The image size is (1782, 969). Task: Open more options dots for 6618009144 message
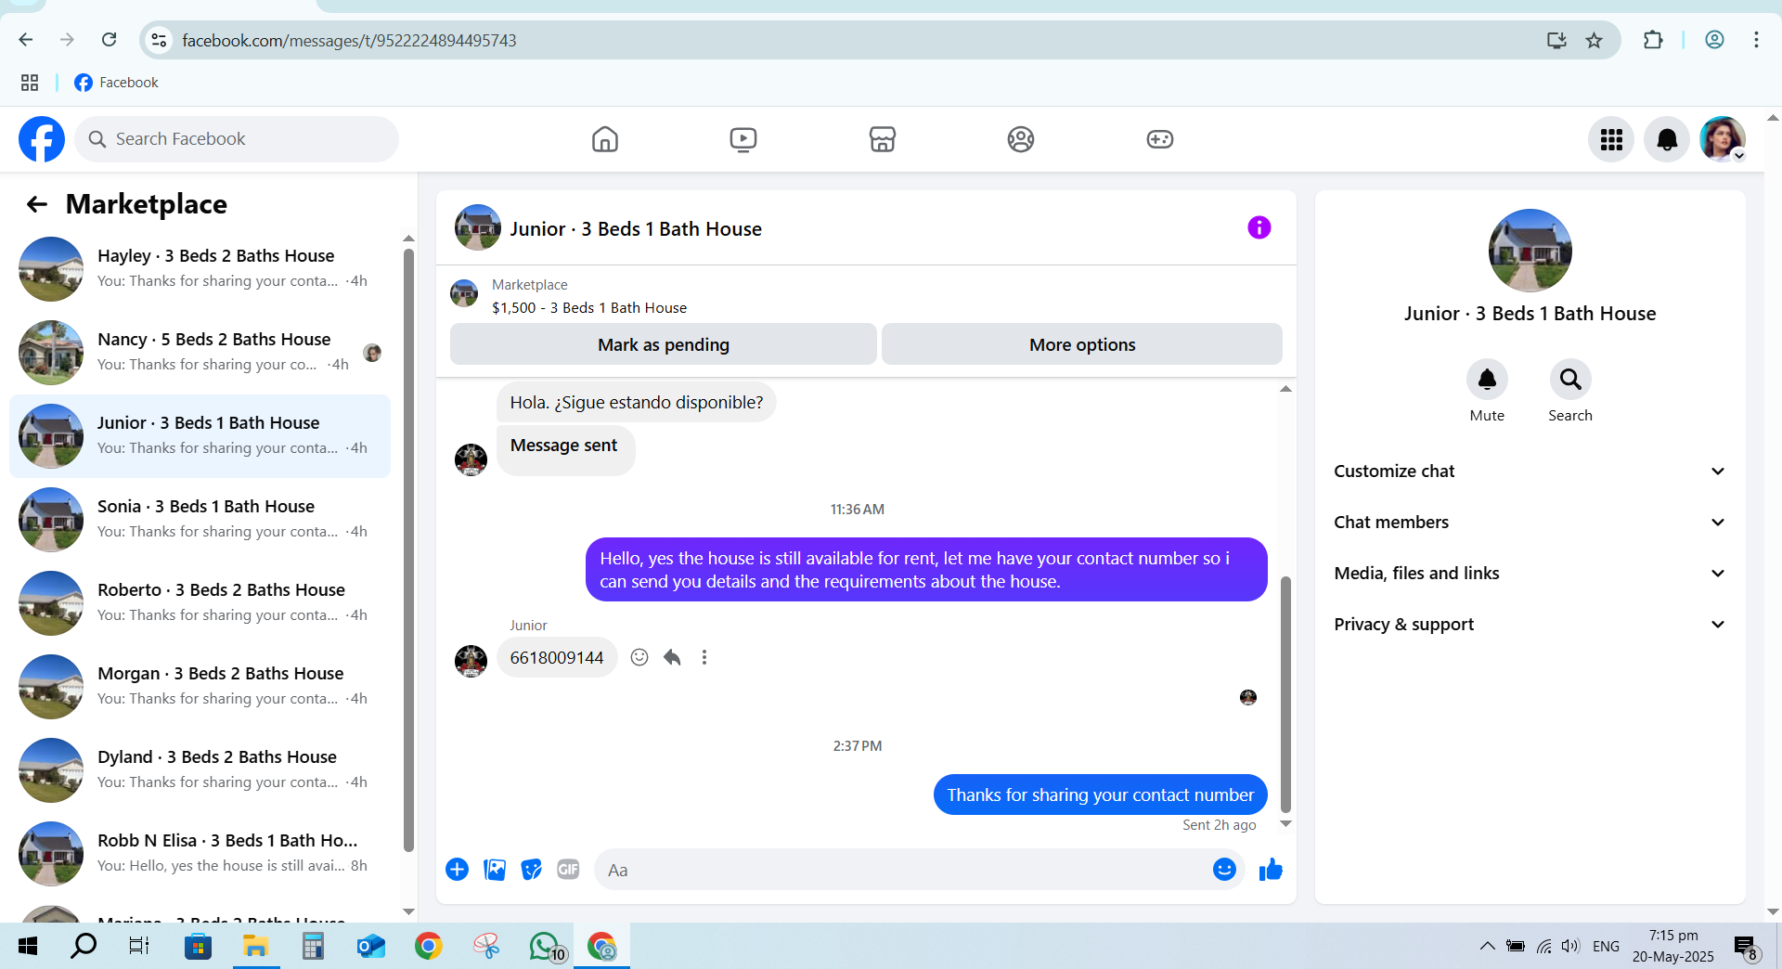tap(704, 657)
